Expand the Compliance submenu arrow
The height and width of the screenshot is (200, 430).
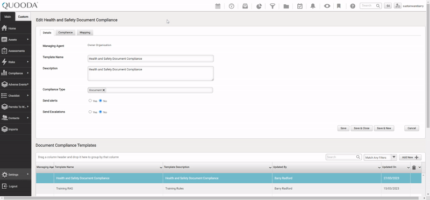tap(28, 73)
